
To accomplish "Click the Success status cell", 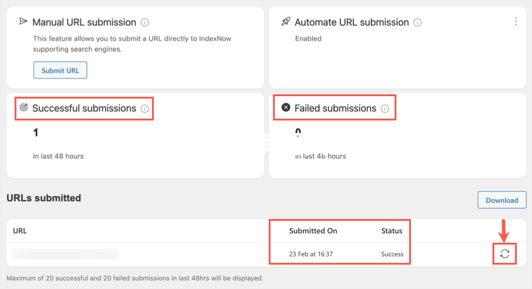I will (x=392, y=254).
